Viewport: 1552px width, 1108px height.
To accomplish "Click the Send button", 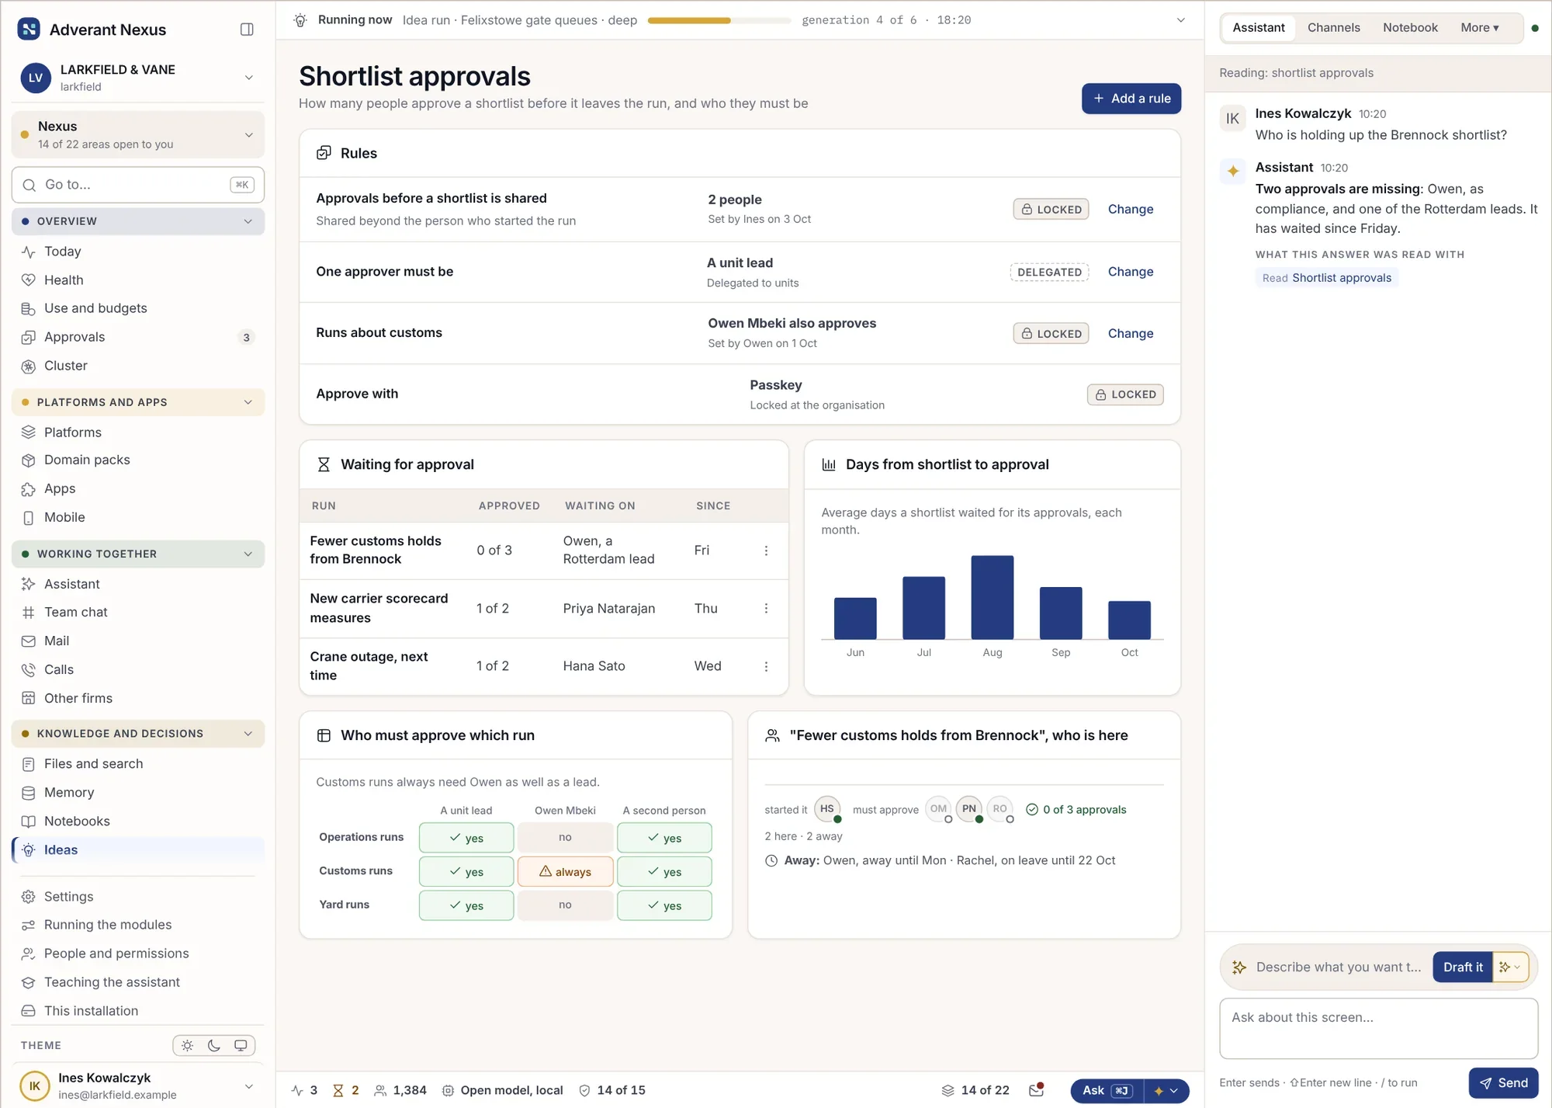I will [x=1503, y=1083].
